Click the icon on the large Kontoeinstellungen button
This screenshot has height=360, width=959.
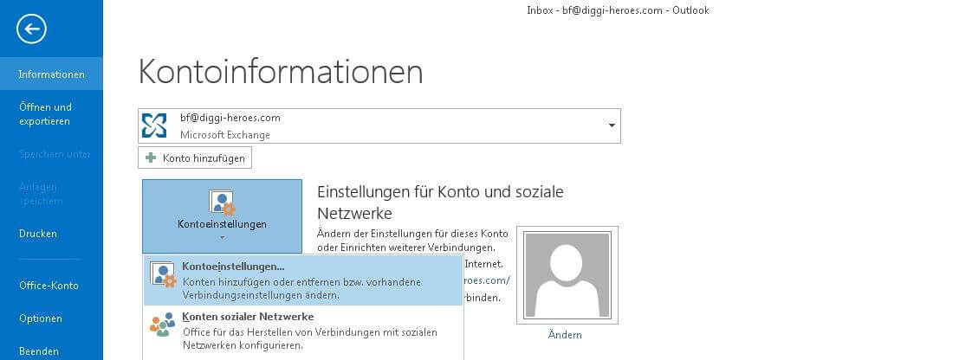coord(223,202)
